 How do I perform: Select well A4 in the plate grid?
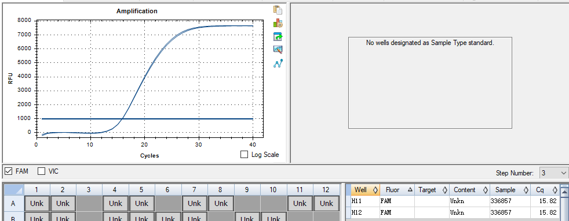(115, 203)
